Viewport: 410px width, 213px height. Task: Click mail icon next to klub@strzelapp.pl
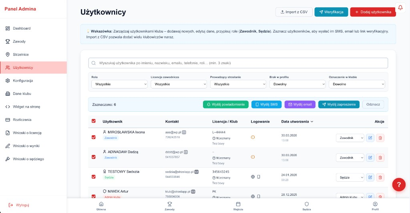pos(193,191)
